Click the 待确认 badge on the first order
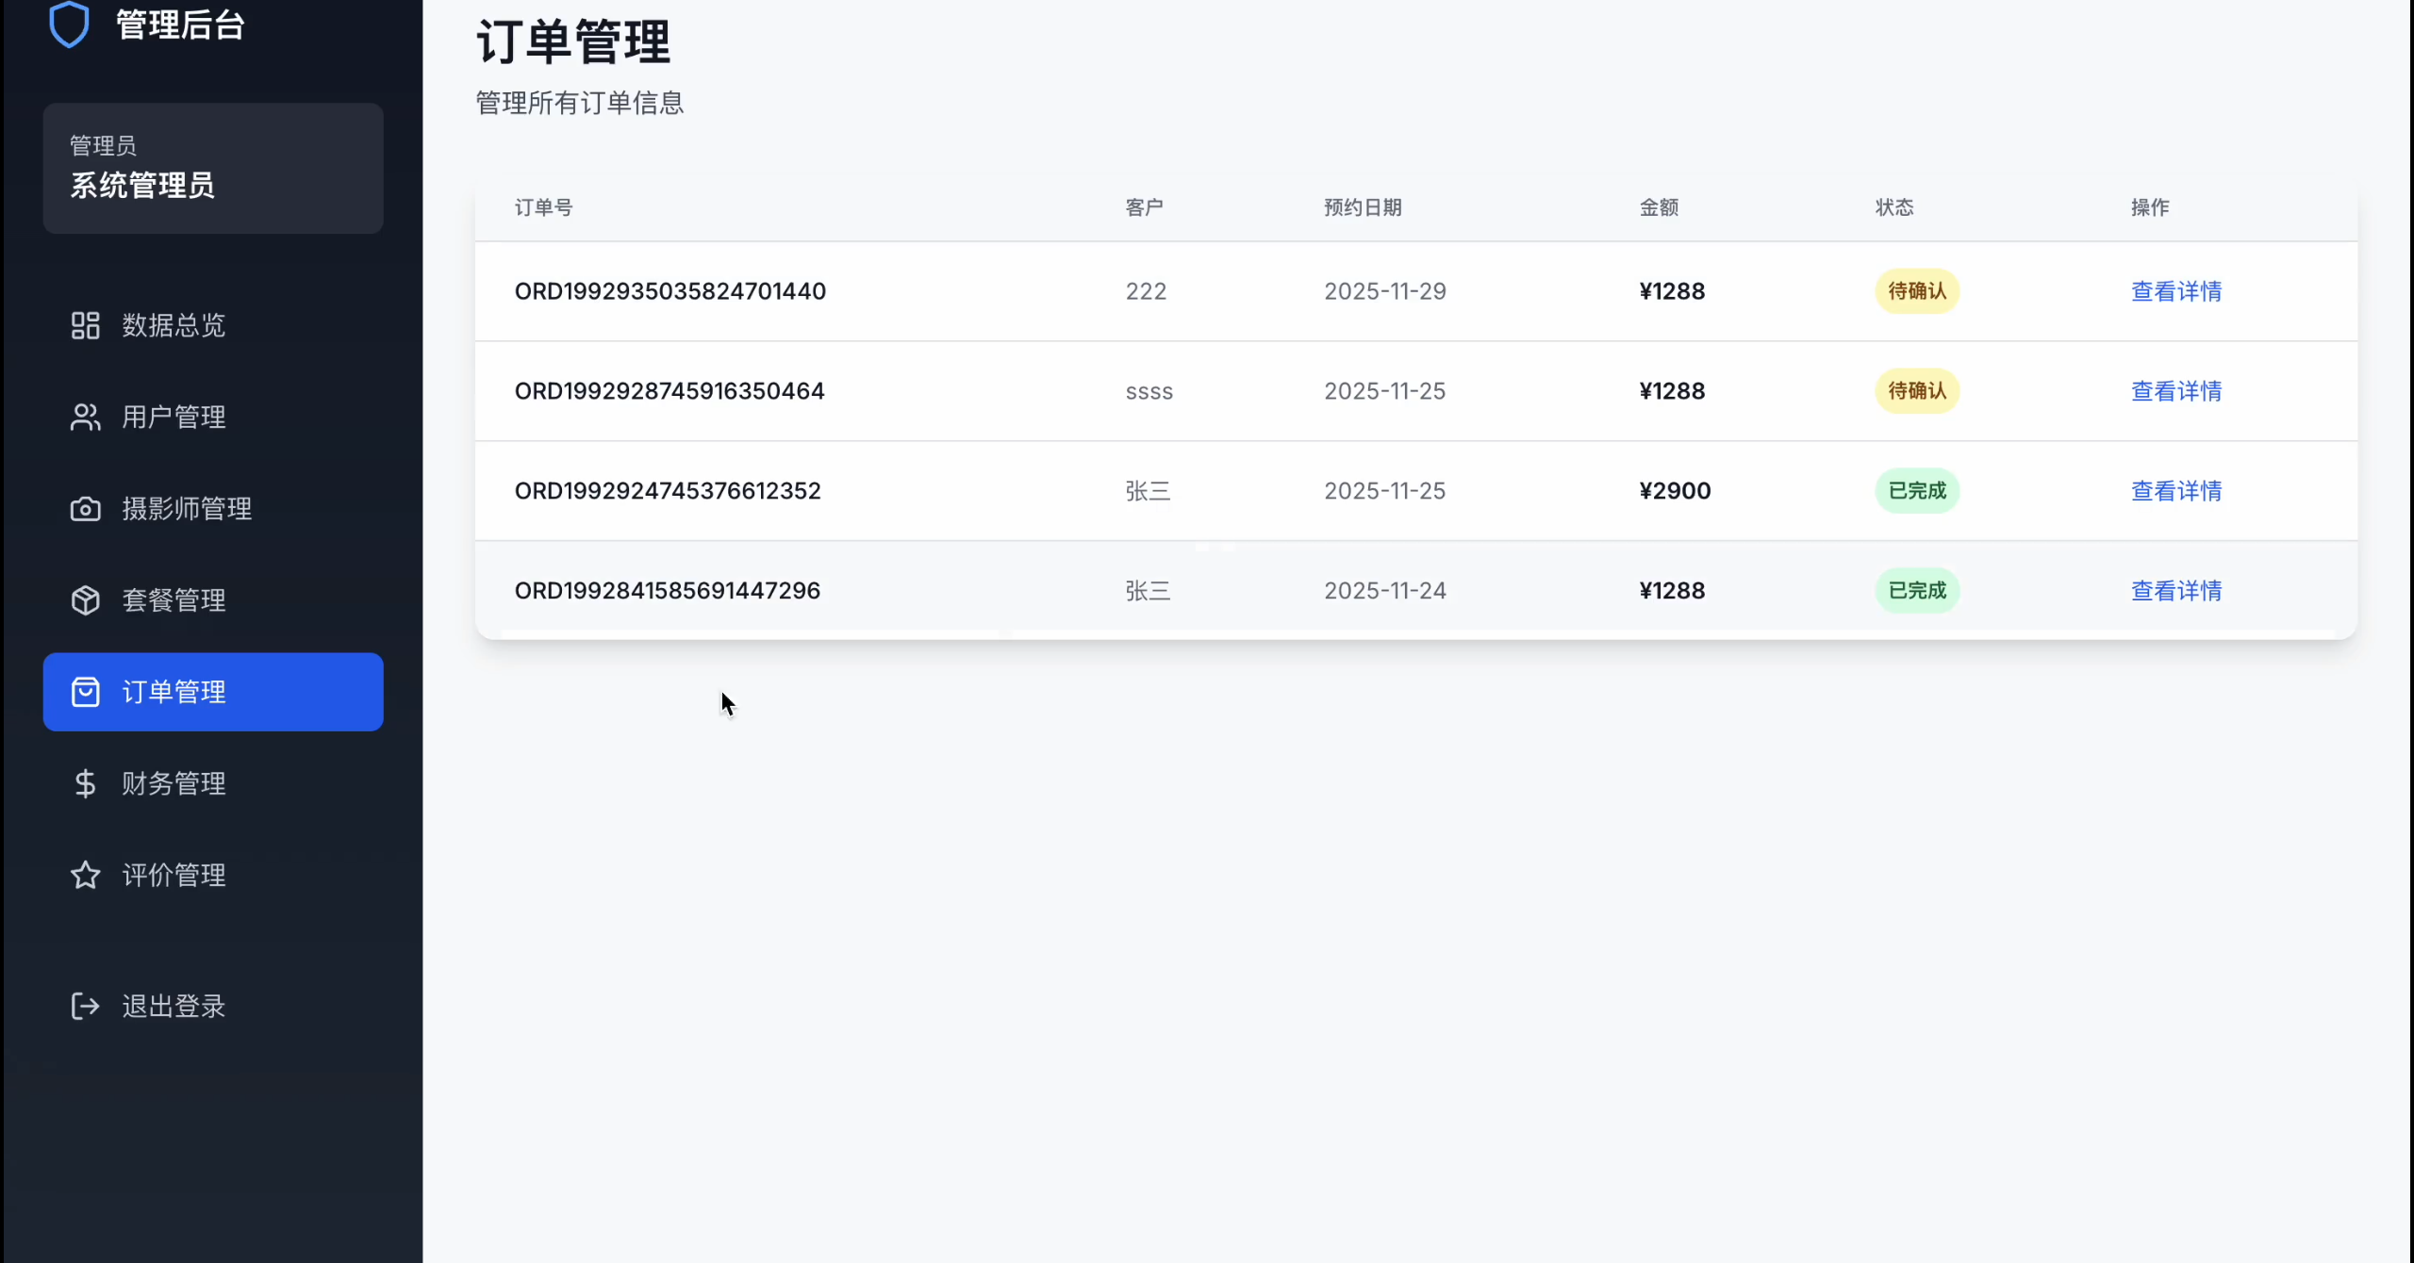Image resolution: width=2414 pixels, height=1263 pixels. pos(1916,291)
